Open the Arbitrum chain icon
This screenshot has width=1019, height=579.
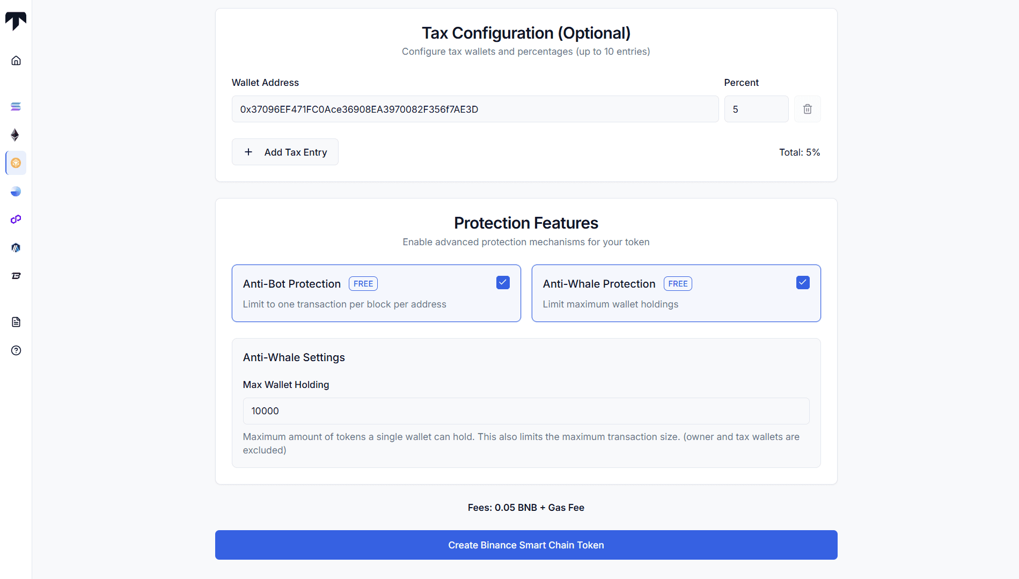pyautogui.click(x=16, y=247)
